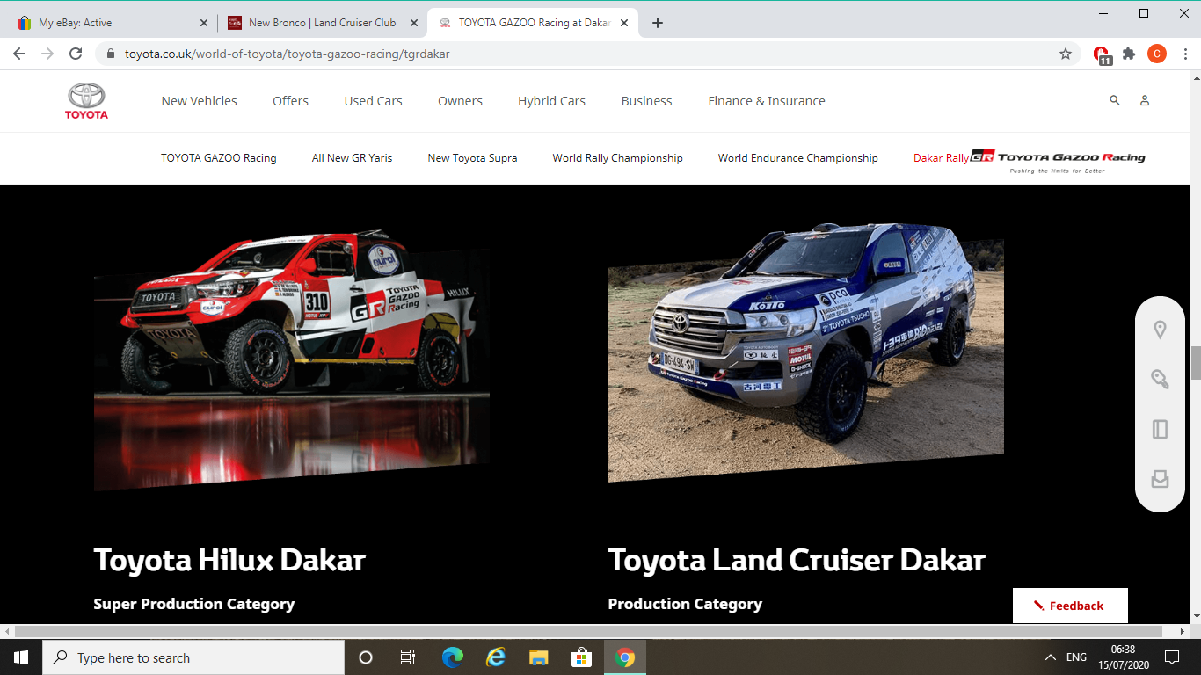The width and height of the screenshot is (1201, 675).
Task: Select the TOYOTA GAZOO Racing at Dakar tab
Action: [533, 23]
